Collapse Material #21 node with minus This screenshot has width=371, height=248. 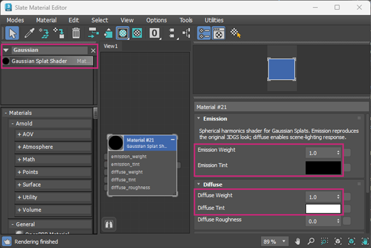coord(173,140)
